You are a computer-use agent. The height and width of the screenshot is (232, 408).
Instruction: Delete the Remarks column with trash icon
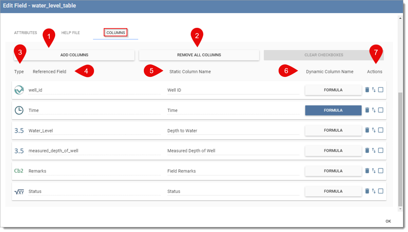point(367,171)
